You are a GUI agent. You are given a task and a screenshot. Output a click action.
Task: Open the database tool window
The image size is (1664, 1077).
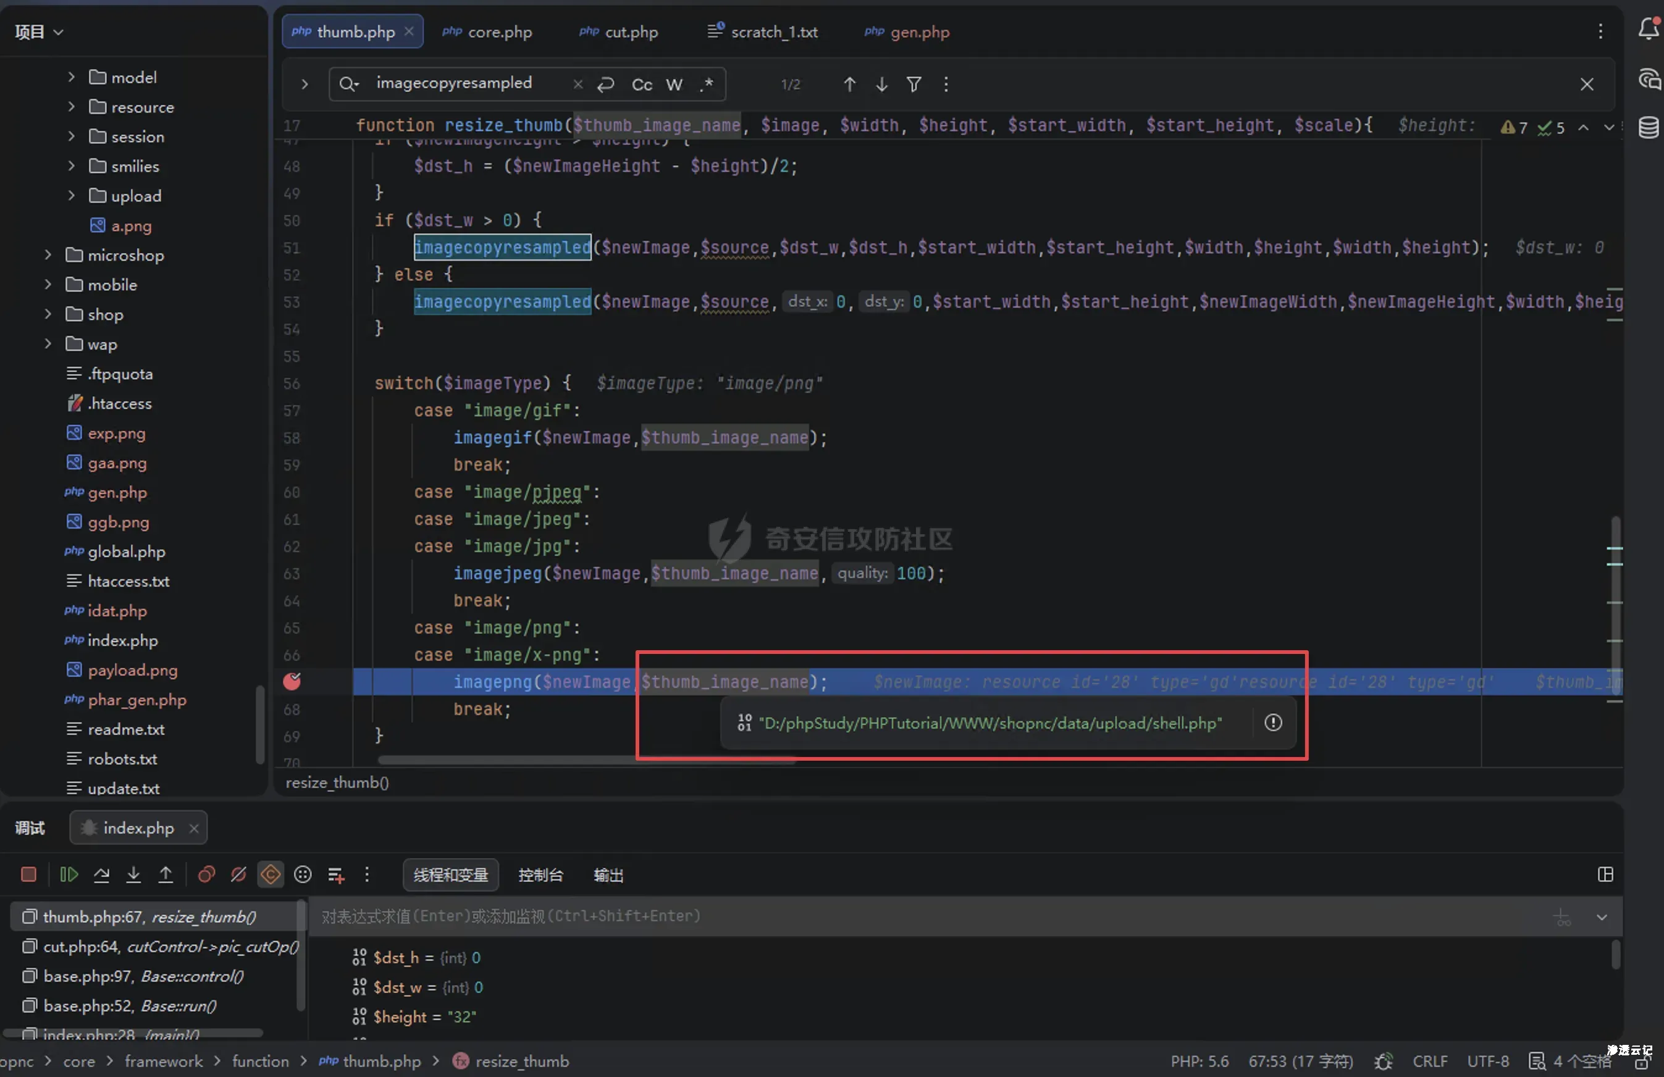point(1648,128)
